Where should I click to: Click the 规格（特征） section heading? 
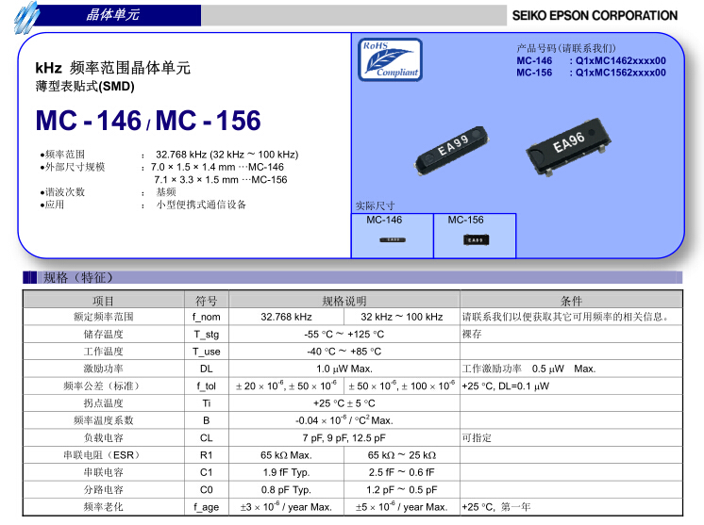(78, 277)
